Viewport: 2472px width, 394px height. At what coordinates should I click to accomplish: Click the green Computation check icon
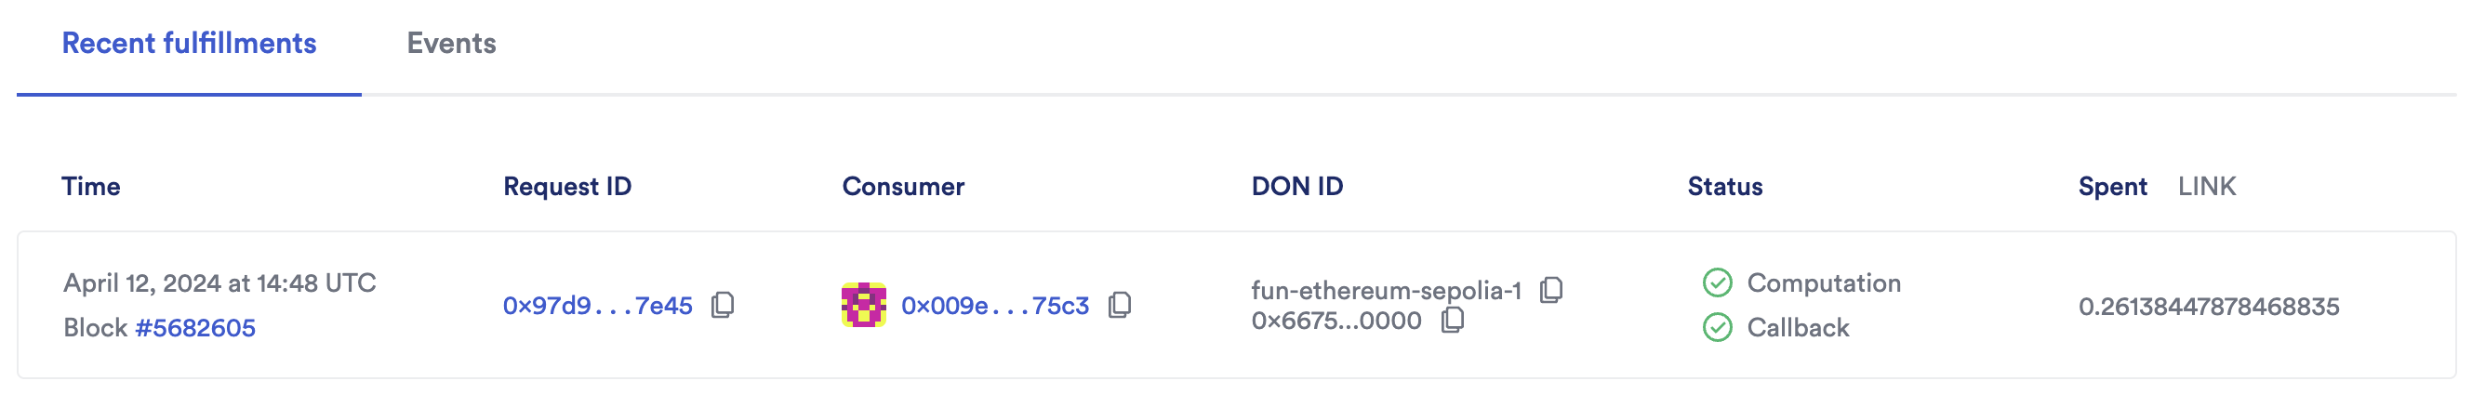1717,282
